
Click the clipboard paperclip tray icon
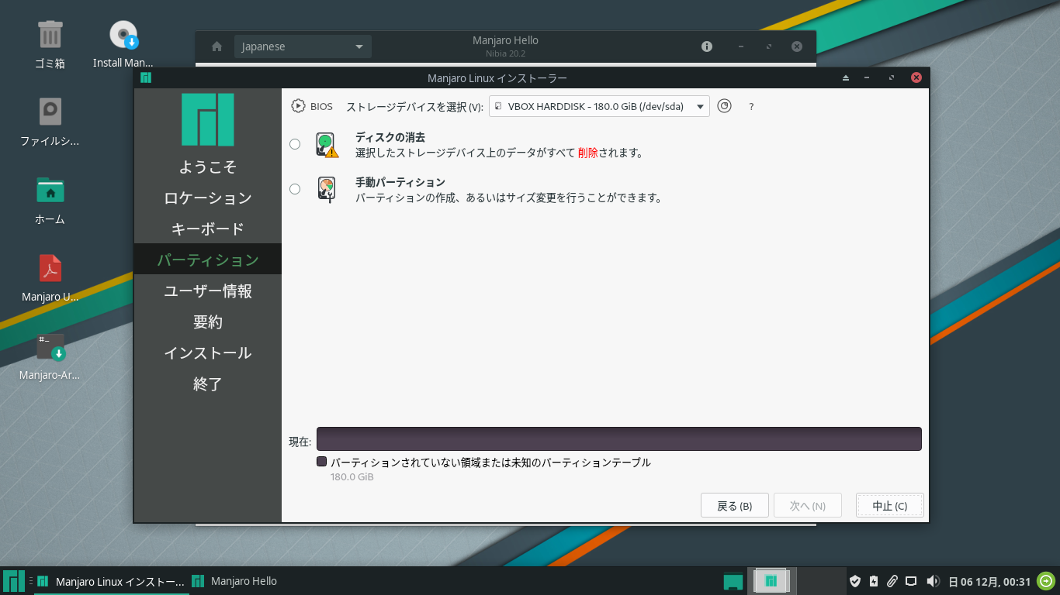892,581
